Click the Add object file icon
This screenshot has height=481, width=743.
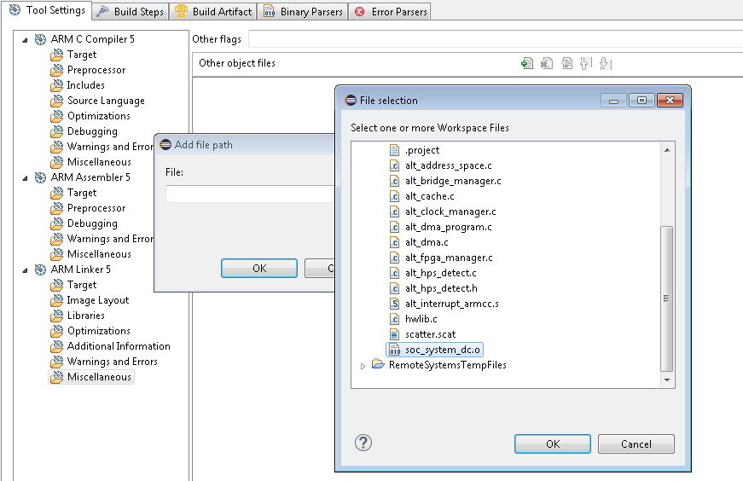[527, 63]
